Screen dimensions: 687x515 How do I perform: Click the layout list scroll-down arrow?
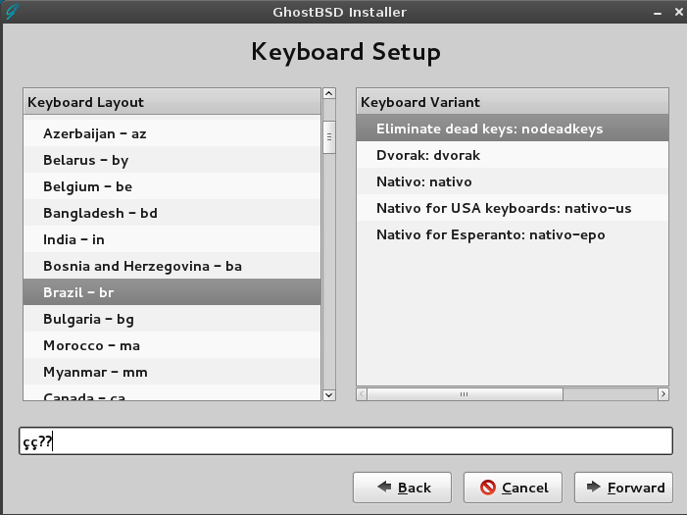point(329,394)
